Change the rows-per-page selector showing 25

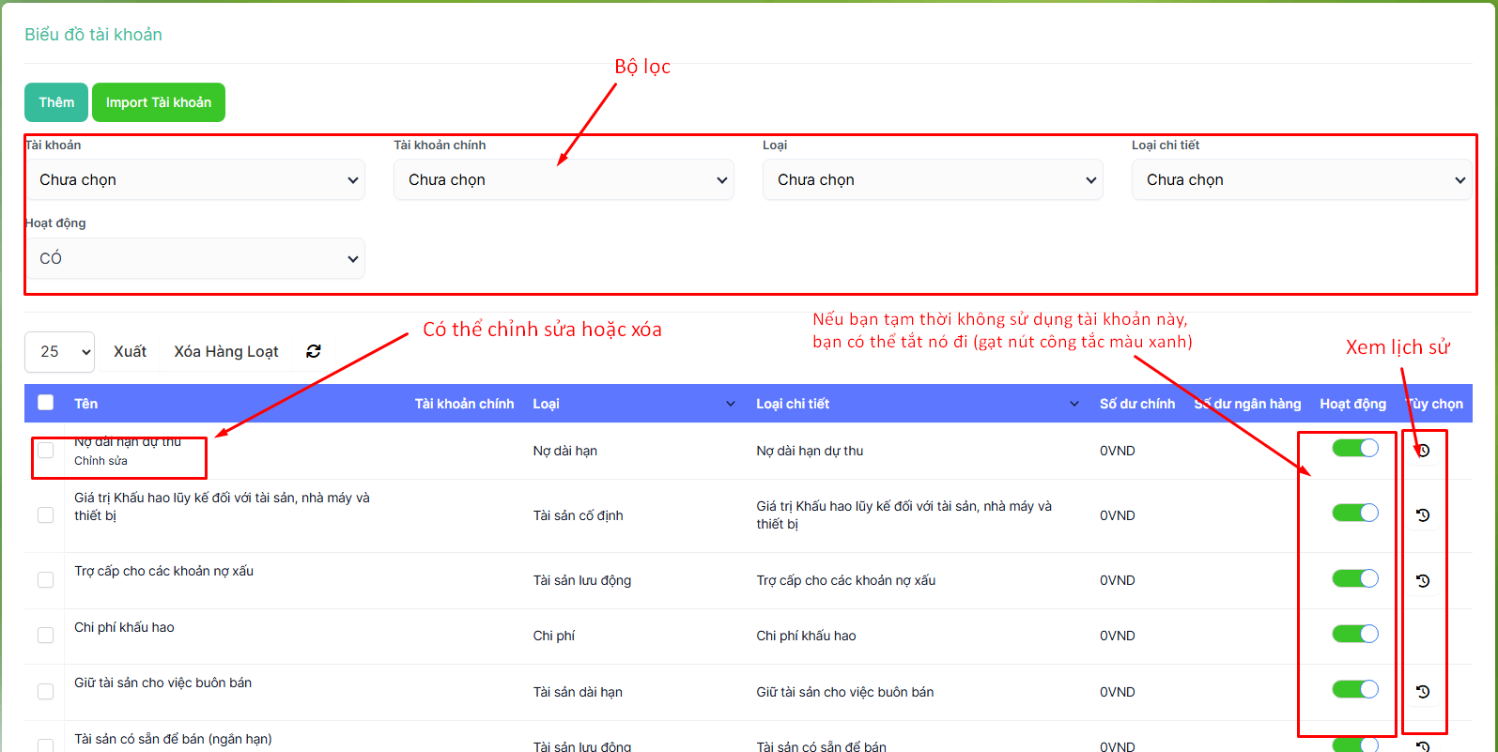click(x=60, y=352)
